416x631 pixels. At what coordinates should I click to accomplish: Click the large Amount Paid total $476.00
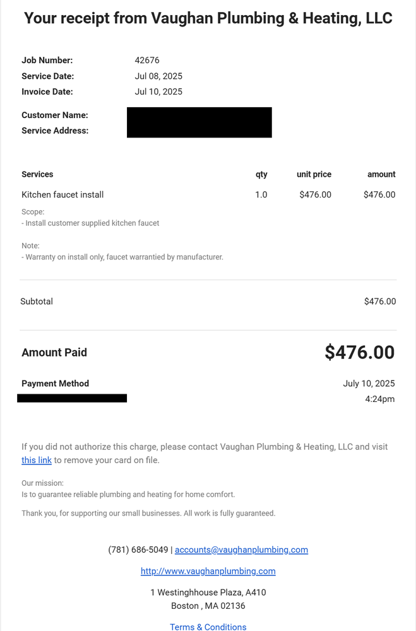[x=359, y=353]
